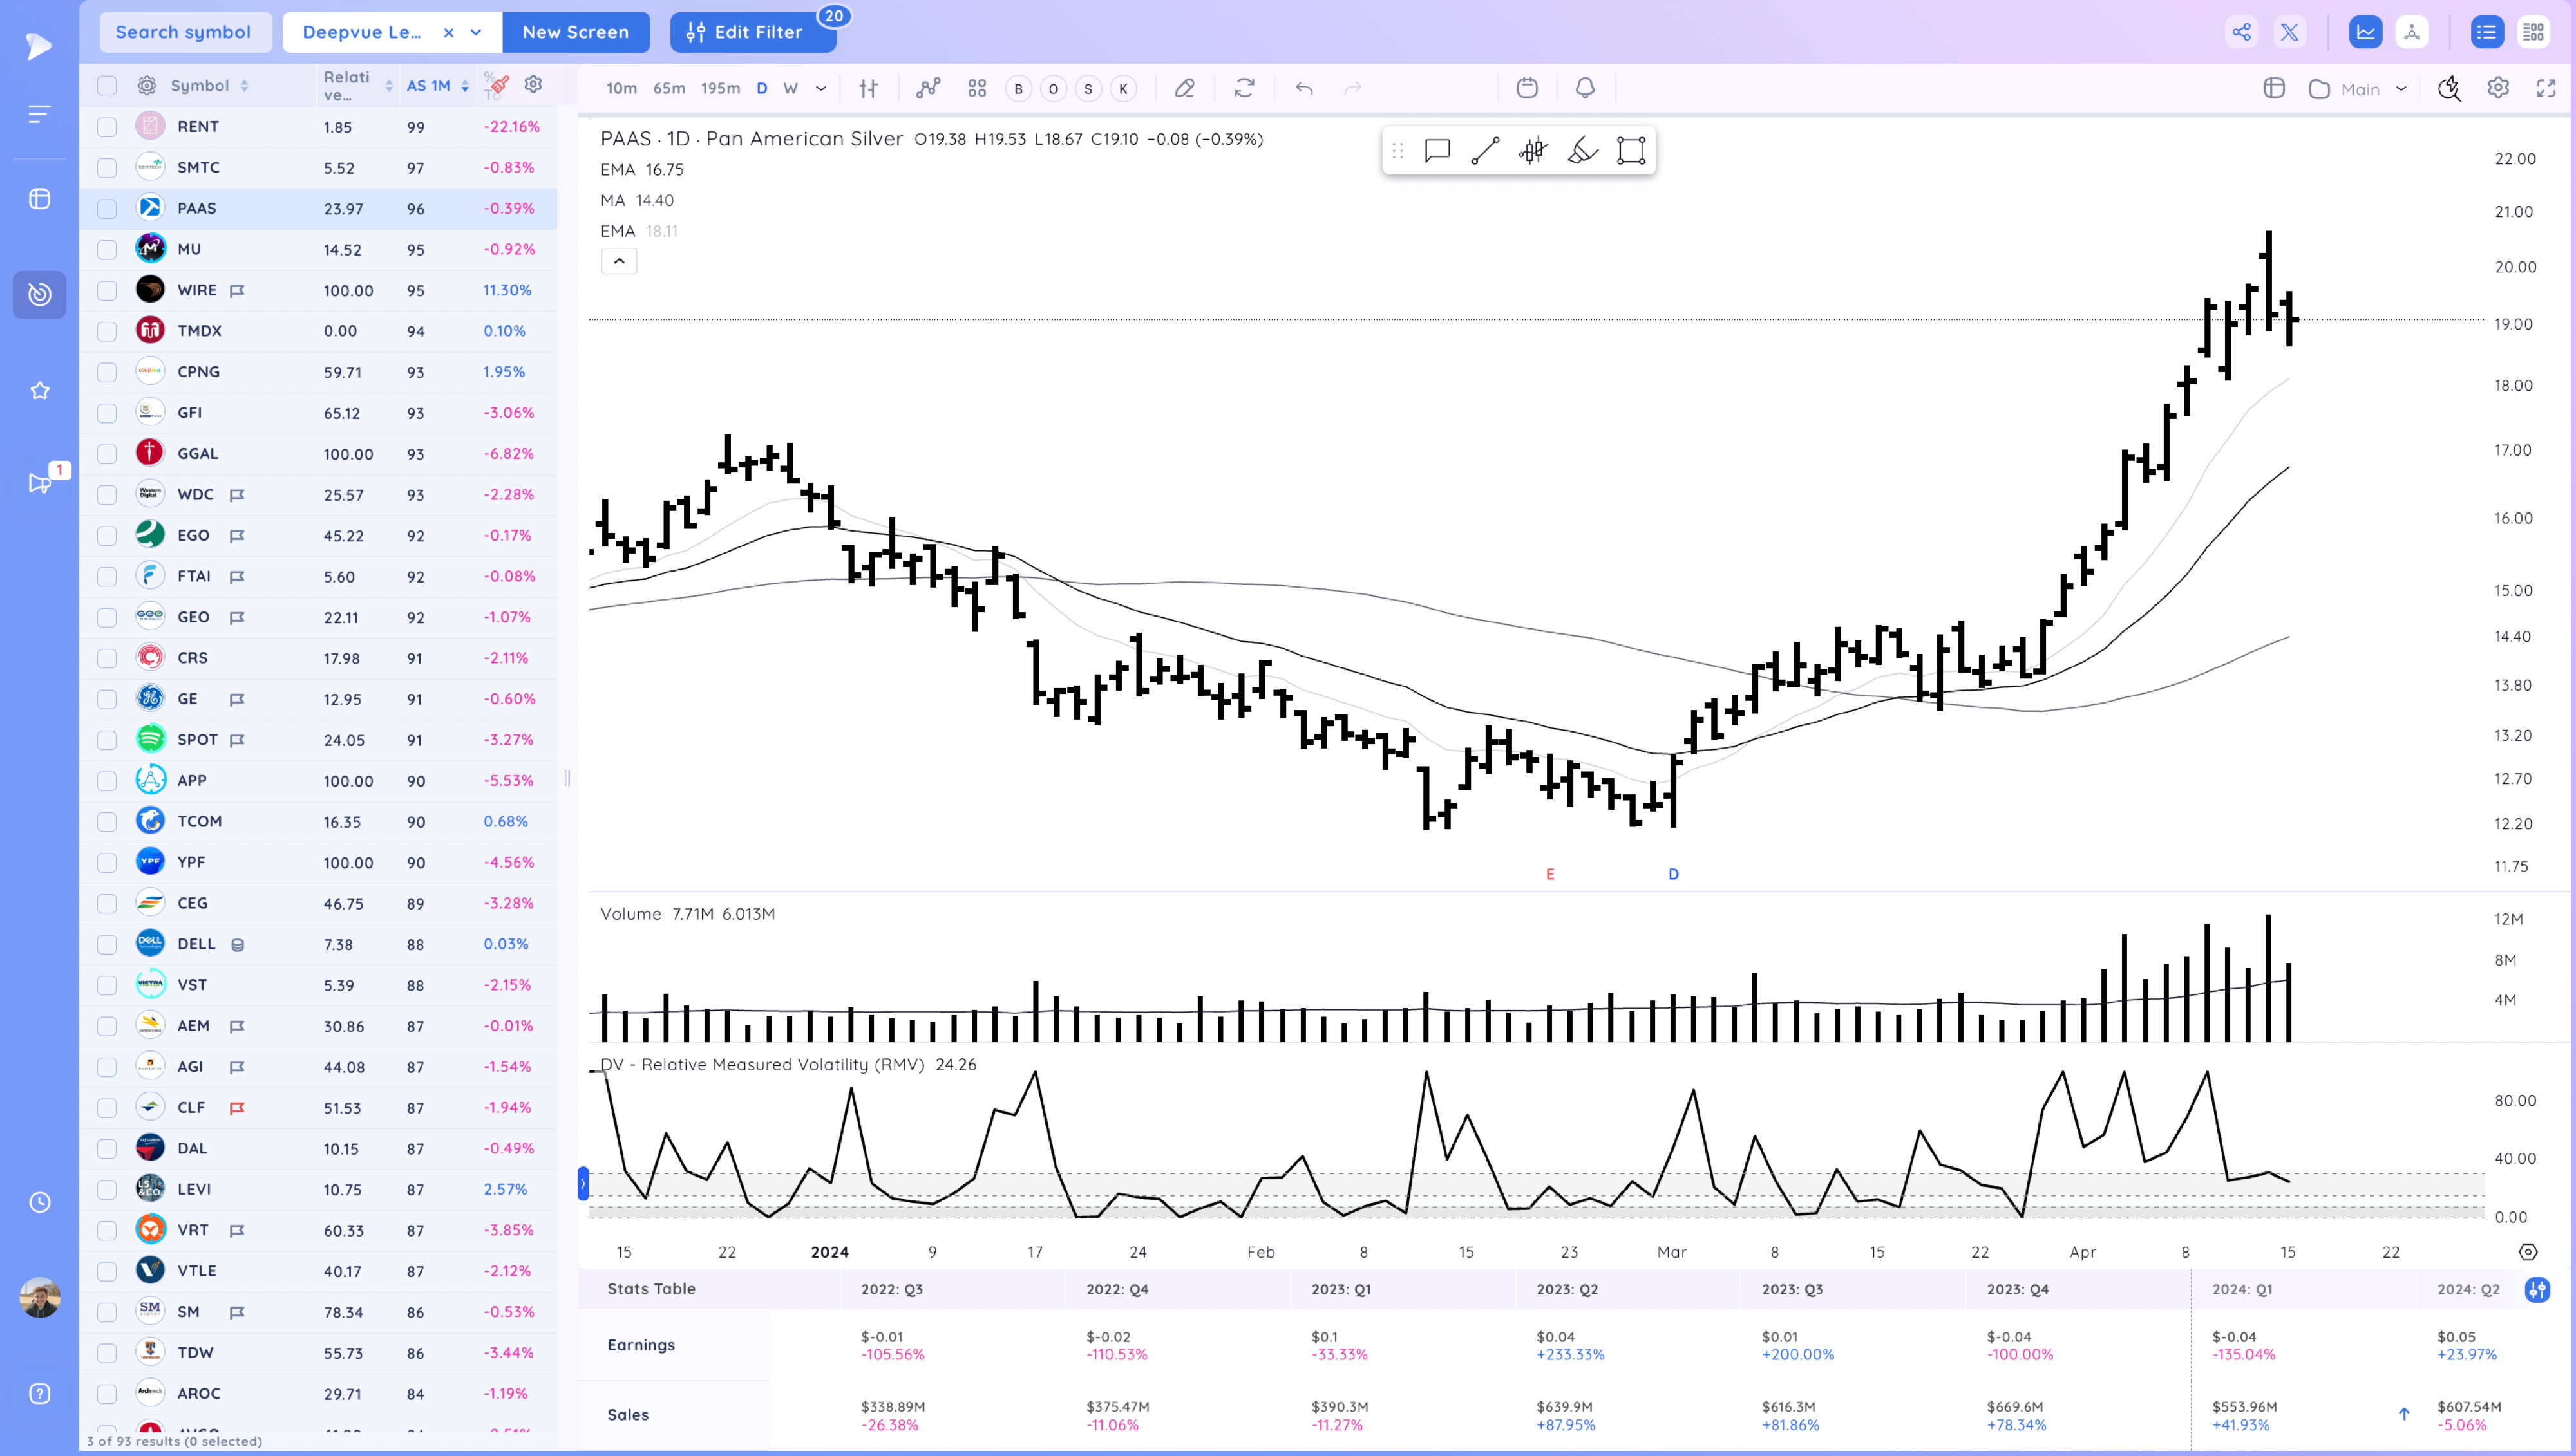The height and width of the screenshot is (1456, 2576).
Task: Toggle the S circle button
Action: click(x=1088, y=89)
